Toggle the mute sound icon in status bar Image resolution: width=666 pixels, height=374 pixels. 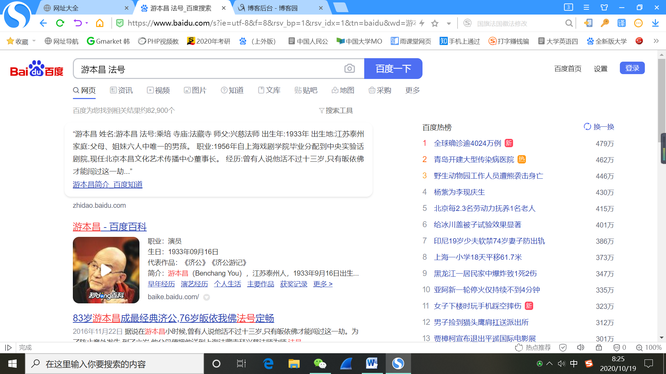pos(580,347)
